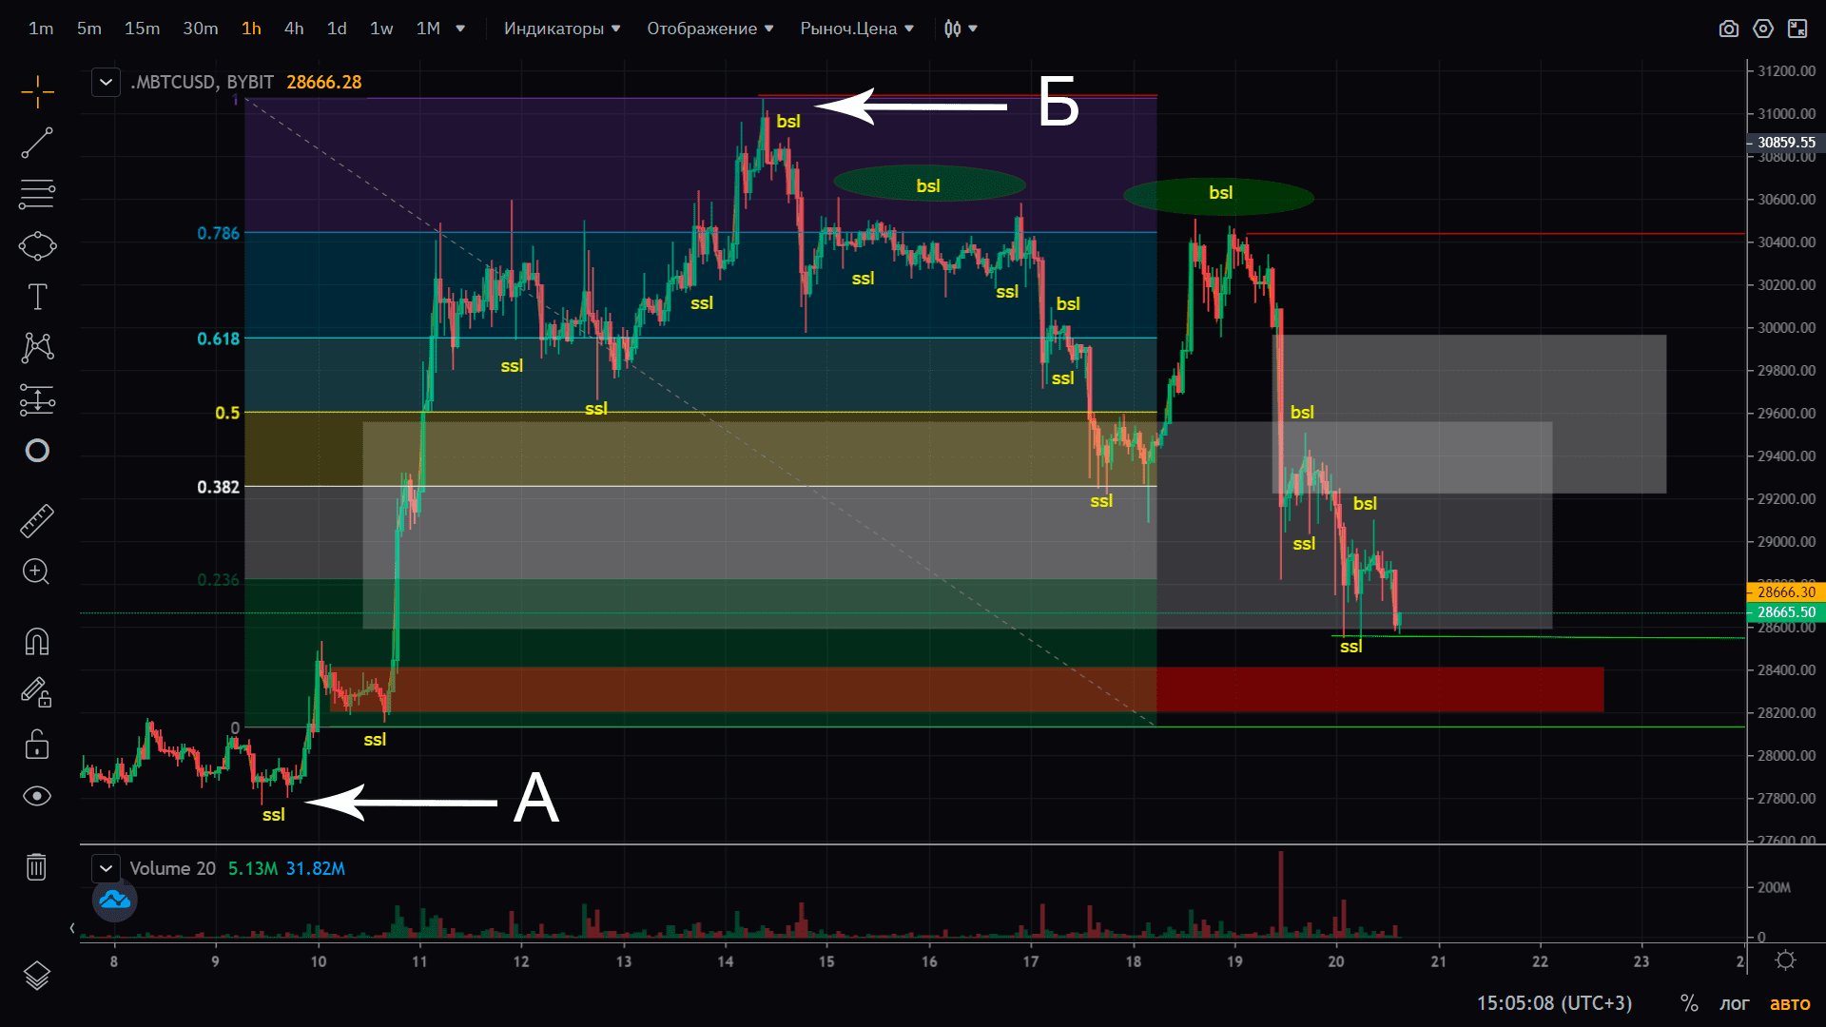This screenshot has height=1027, width=1826.
Task: Toggle percent scale mode
Action: [x=1689, y=1003]
